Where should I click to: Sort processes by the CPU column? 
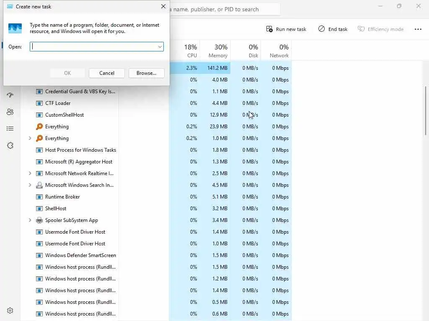point(191,51)
